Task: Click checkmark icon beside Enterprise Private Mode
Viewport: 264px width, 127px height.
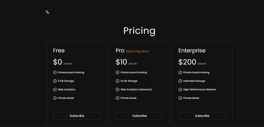Action: click(180, 98)
